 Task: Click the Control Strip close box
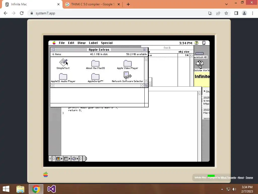50,159
